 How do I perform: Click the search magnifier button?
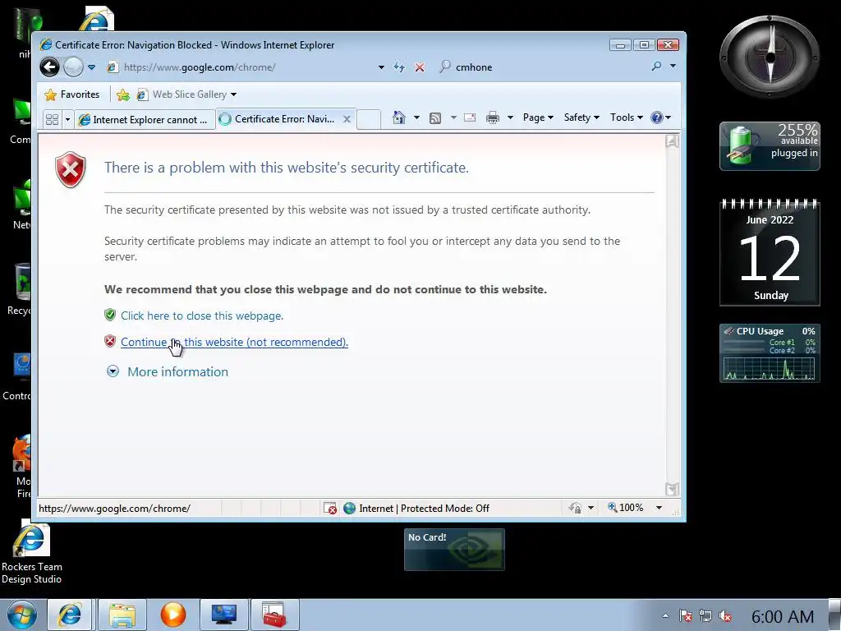pos(656,66)
